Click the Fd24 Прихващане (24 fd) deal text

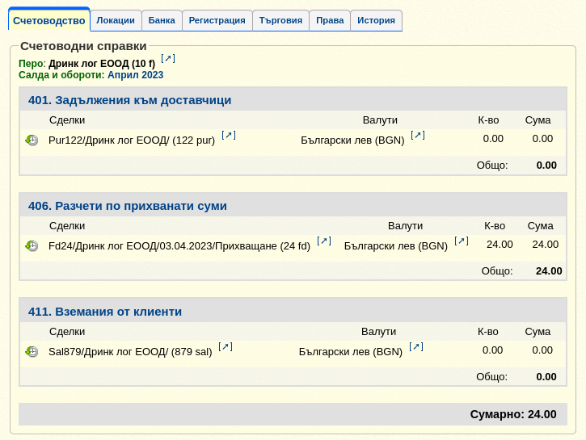[179, 246]
